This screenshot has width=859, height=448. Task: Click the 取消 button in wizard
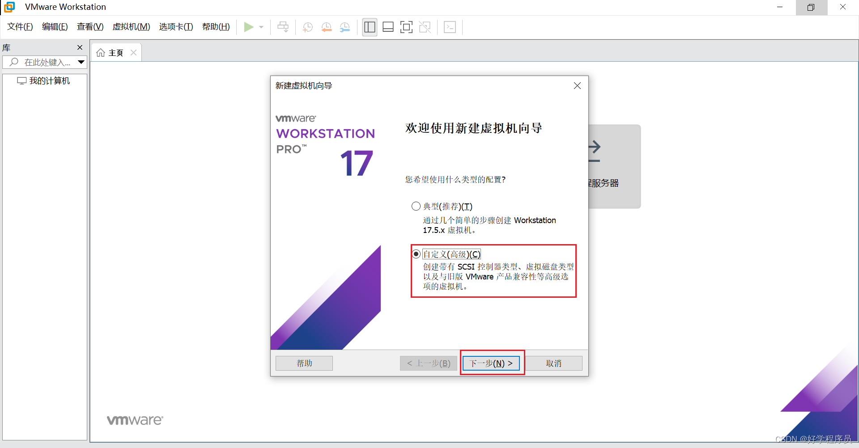coord(553,363)
